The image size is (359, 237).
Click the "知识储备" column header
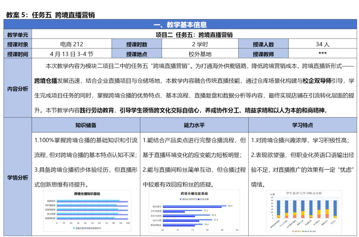coord(86,125)
